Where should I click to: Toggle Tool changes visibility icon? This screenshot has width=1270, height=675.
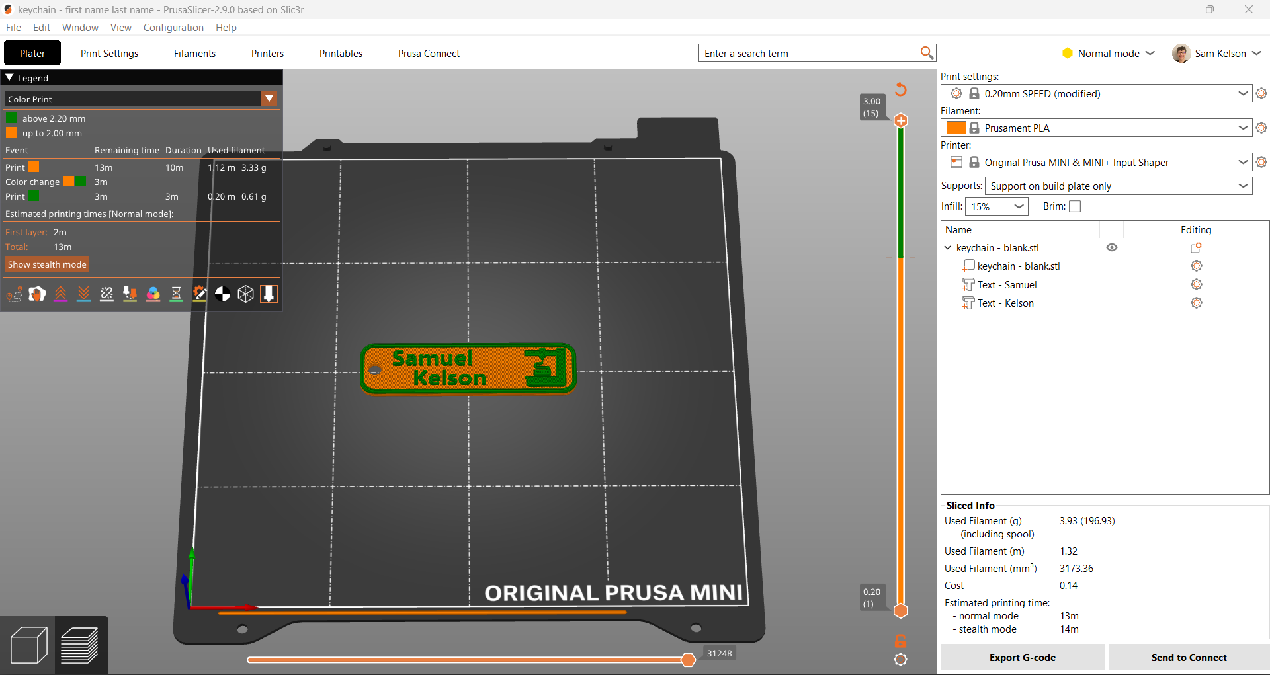pyautogui.click(x=130, y=294)
